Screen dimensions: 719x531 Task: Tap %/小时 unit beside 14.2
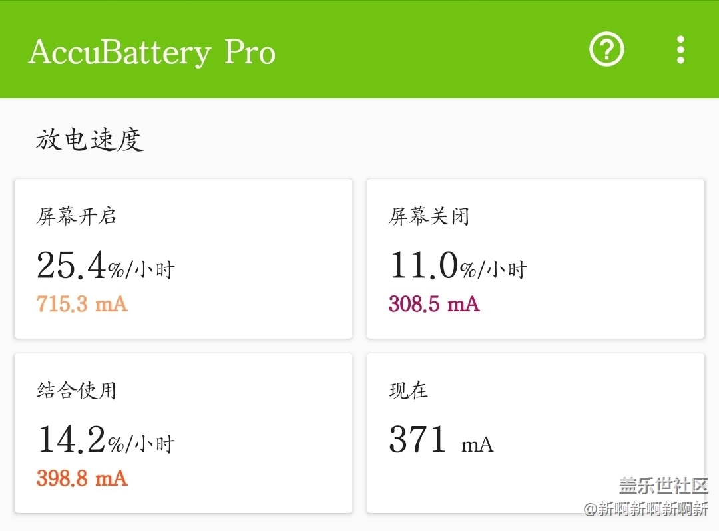pos(142,443)
